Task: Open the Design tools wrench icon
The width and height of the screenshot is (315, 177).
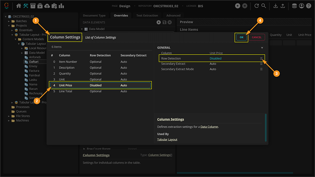Action: 26,6
